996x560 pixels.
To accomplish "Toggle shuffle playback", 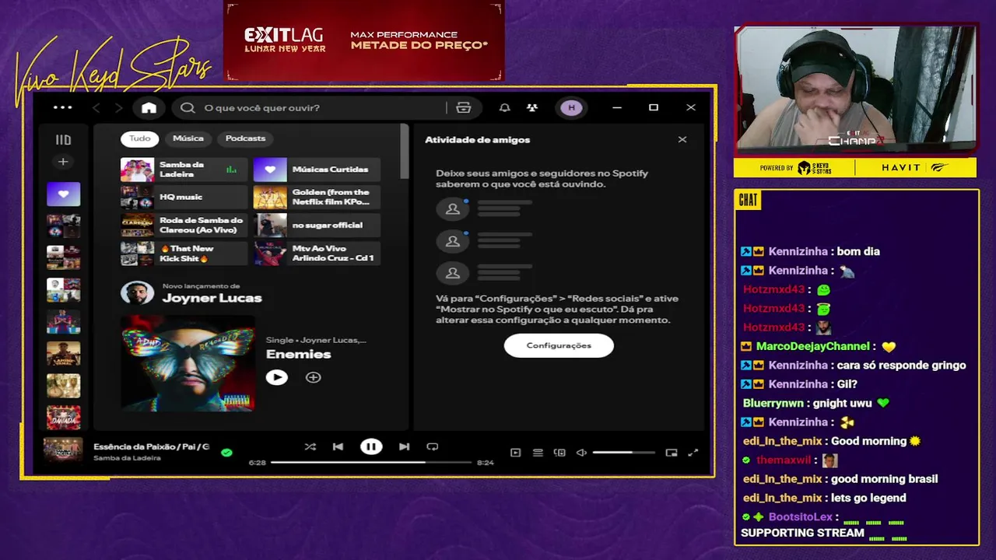I will [310, 446].
